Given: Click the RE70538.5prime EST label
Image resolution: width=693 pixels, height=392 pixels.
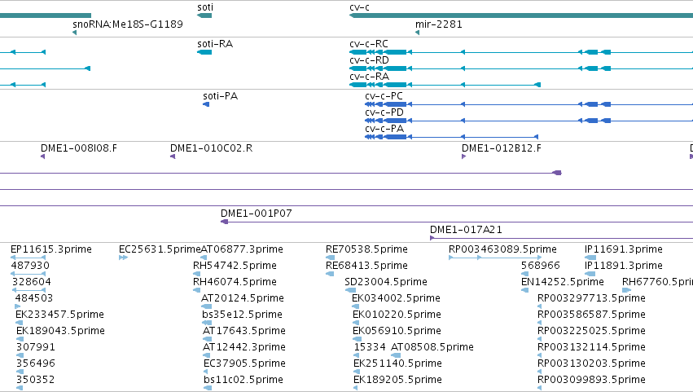Looking at the screenshot, I should point(366,249).
